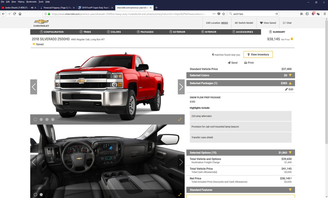Image resolution: width=328 pixels, height=198 pixels.
Task: Click the Chevrolet bowtie logo
Action: click(x=41, y=23)
